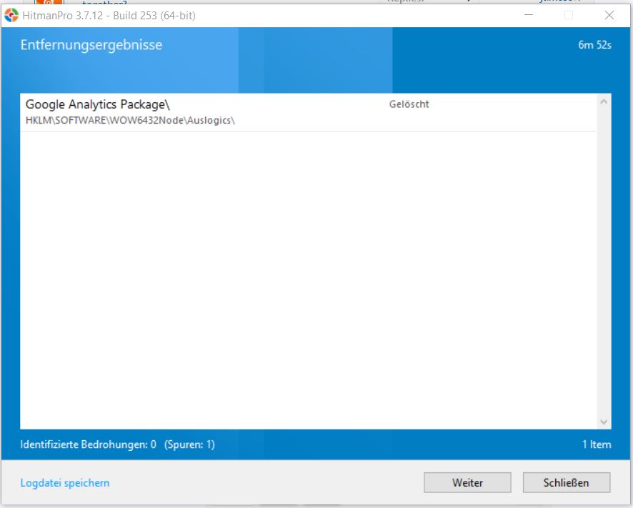Screen dimensions: 633x508
Task: Click the results list scroll-up arrow
Action: [604, 101]
